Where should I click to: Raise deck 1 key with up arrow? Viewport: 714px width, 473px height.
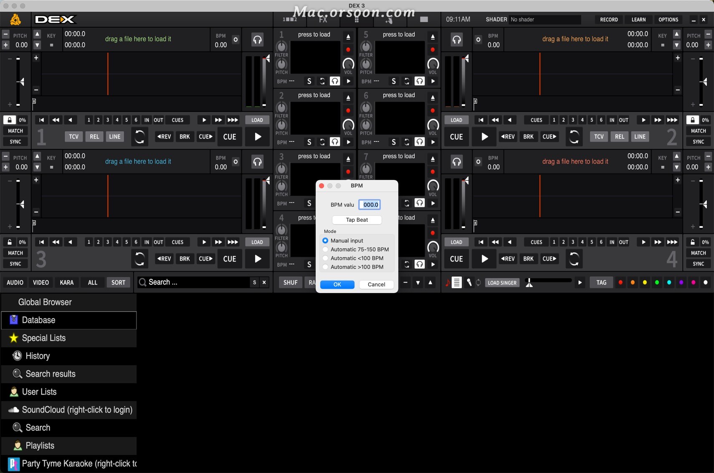[37, 34]
